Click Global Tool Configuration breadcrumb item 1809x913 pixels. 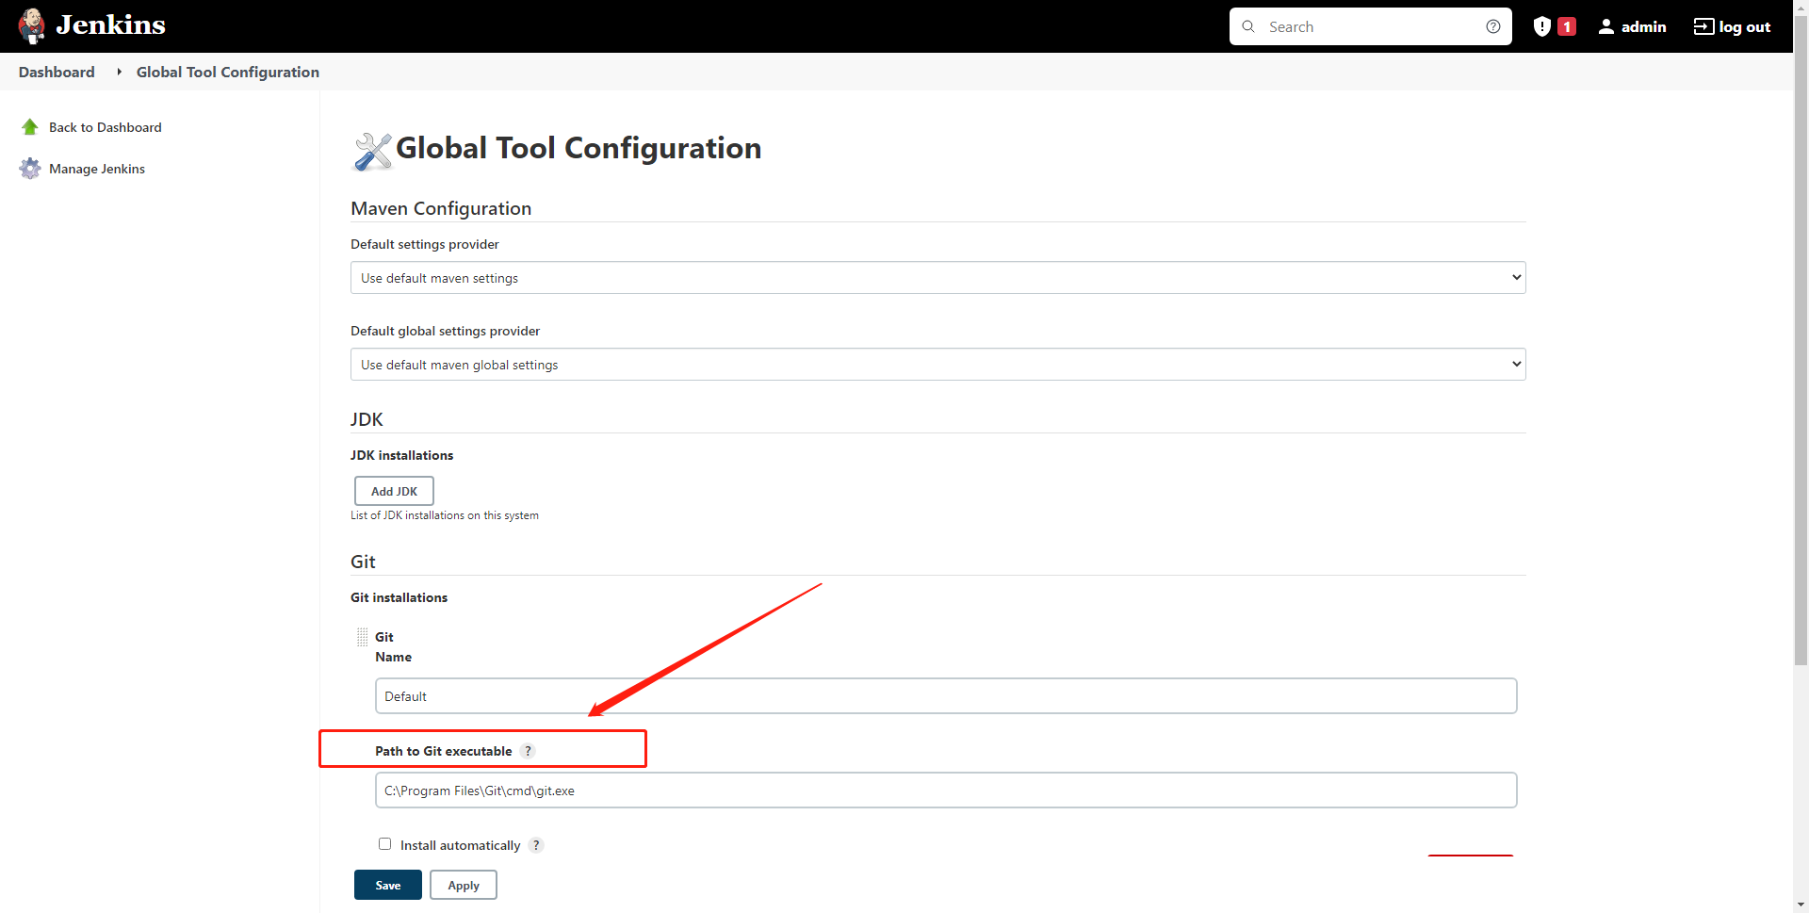point(228,72)
